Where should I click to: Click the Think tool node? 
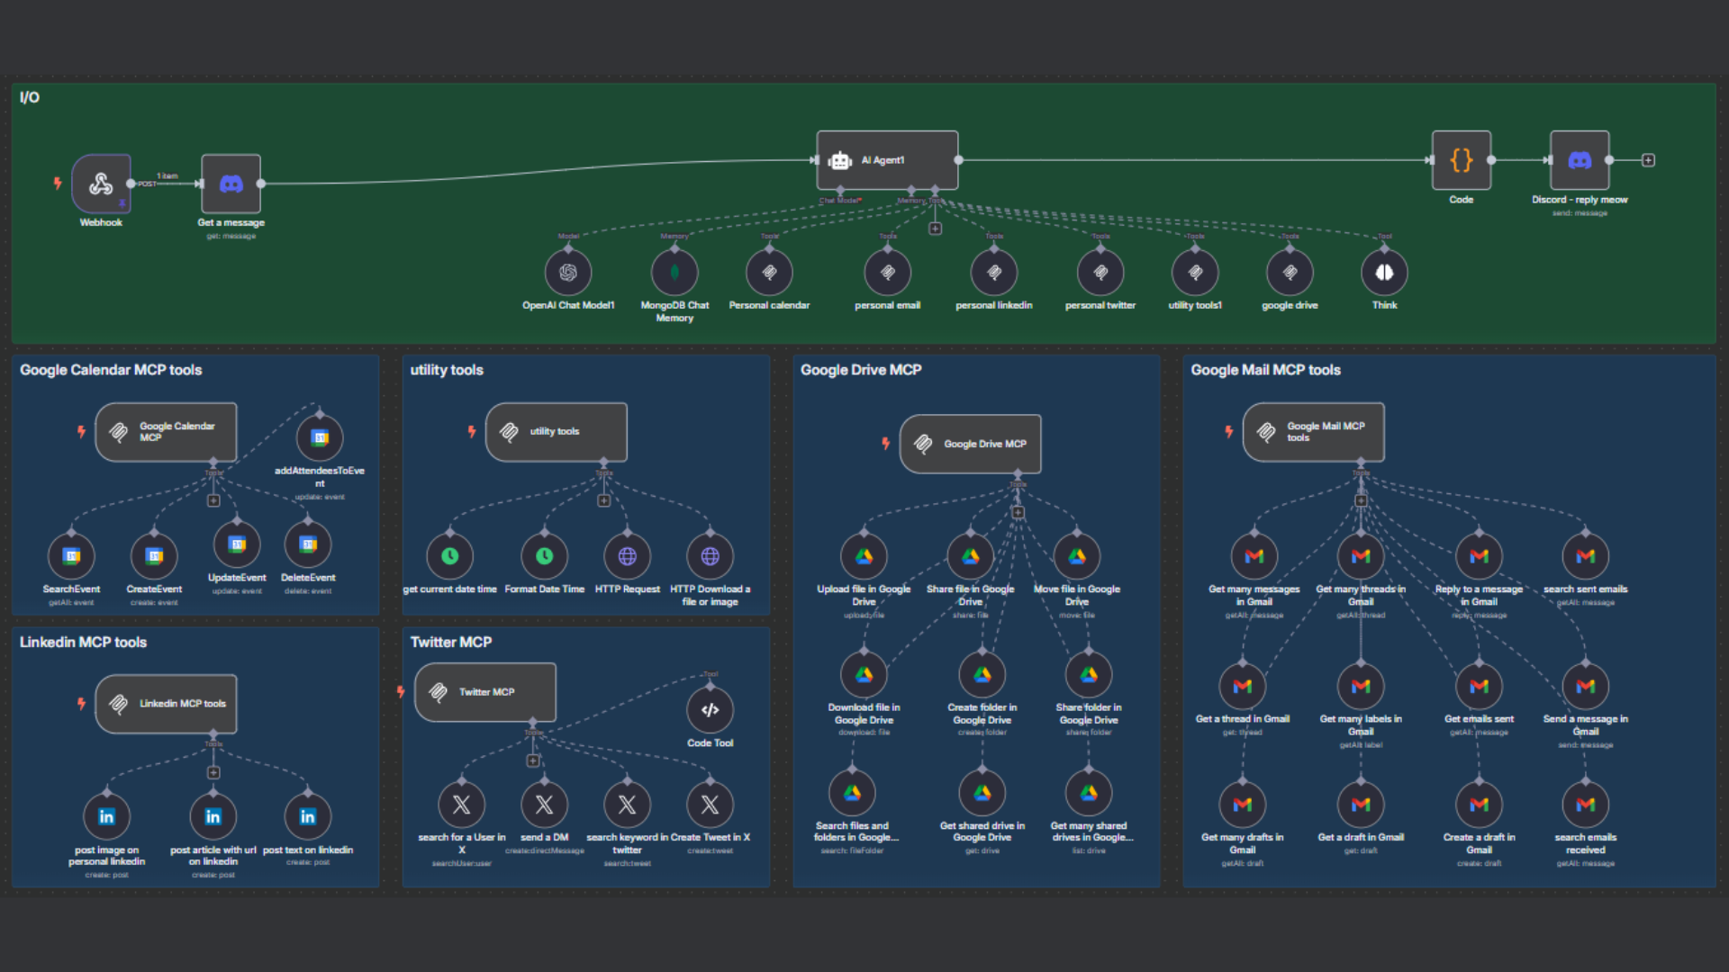coord(1384,273)
